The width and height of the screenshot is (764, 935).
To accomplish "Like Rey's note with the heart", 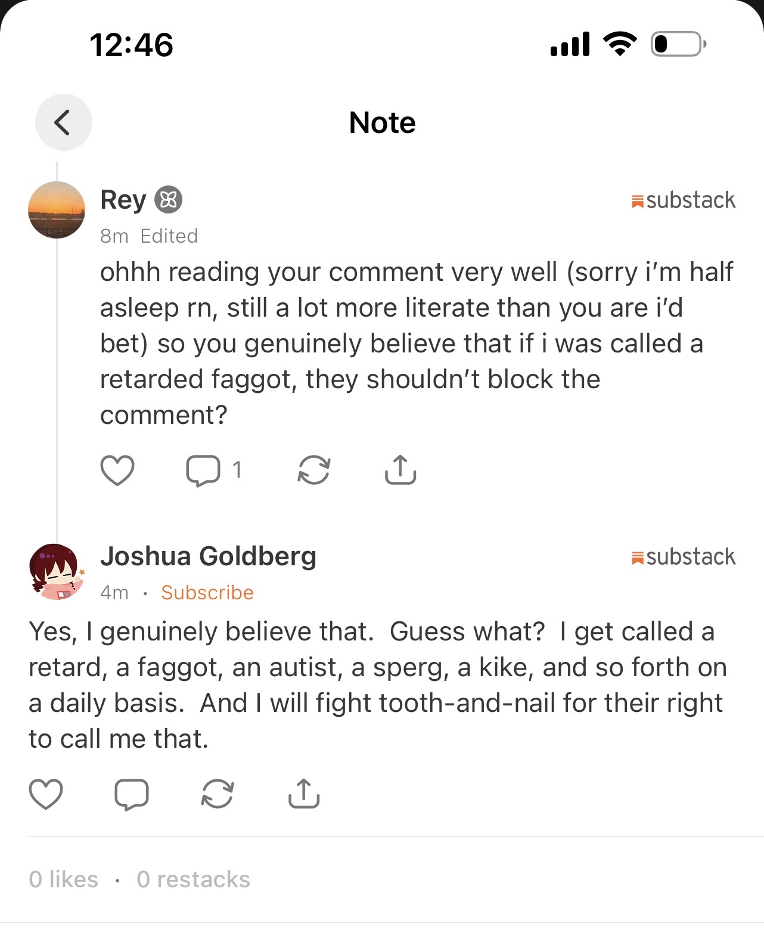I will (x=117, y=470).
